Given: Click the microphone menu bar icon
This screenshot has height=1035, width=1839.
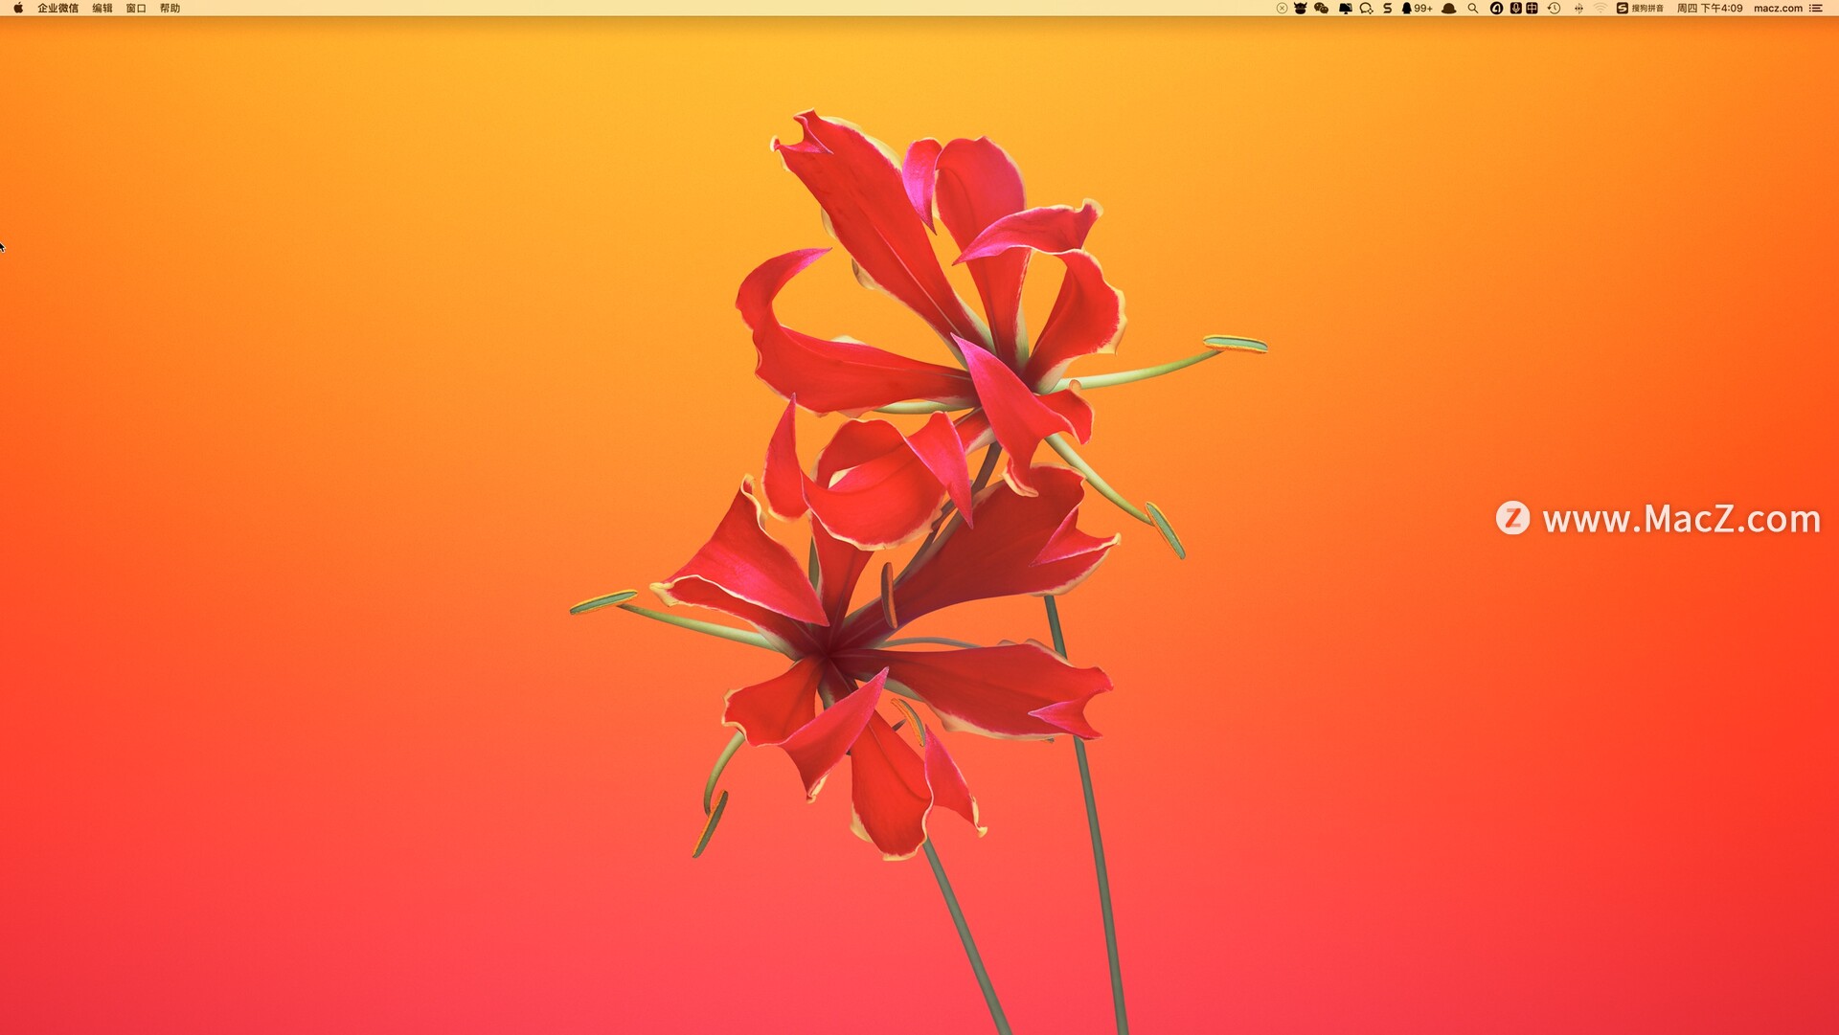Looking at the screenshot, I should [x=1516, y=8].
